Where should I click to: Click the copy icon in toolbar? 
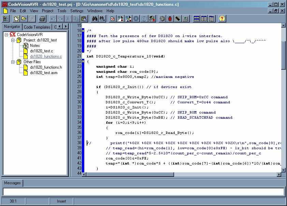point(76,19)
